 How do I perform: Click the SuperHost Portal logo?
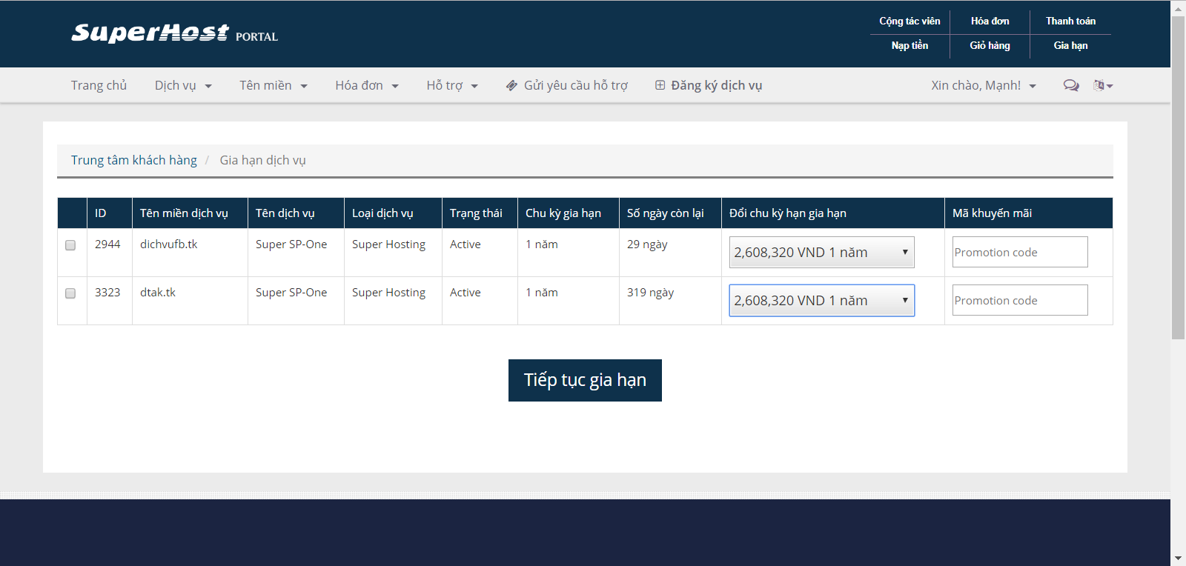pyautogui.click(x=174, y=34)
